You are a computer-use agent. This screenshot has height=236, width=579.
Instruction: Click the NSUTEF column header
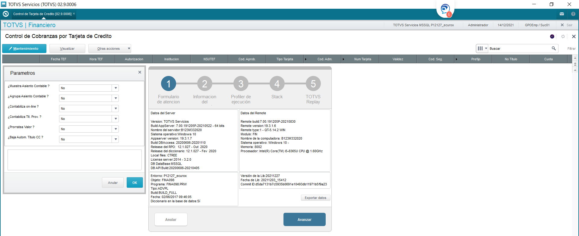tap(209, 59)
